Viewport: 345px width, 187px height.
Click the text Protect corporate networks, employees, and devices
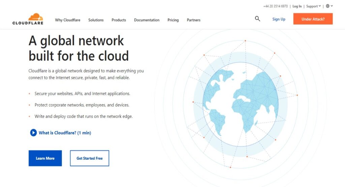[x=82, y=105]
